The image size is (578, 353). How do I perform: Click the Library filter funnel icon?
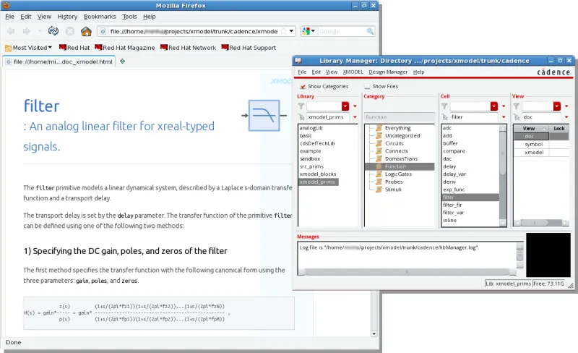pyautogui.click(x=301, y=106)
